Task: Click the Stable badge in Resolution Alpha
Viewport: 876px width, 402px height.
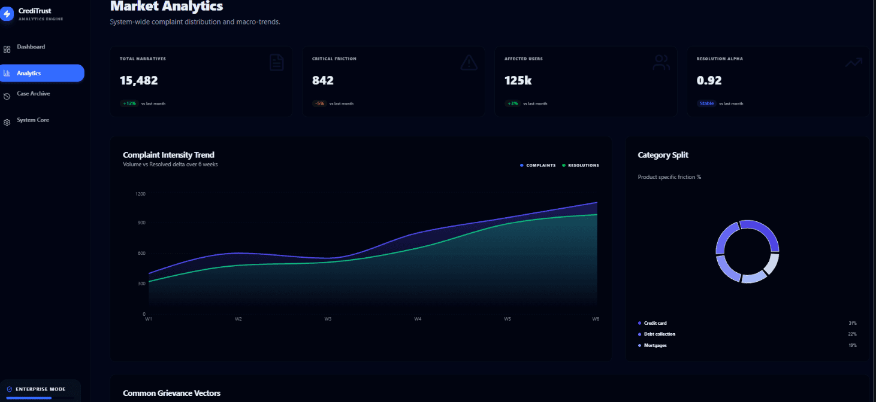Action: (x=706, y=103)
